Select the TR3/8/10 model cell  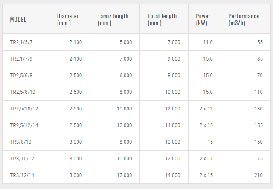[20, 142]
